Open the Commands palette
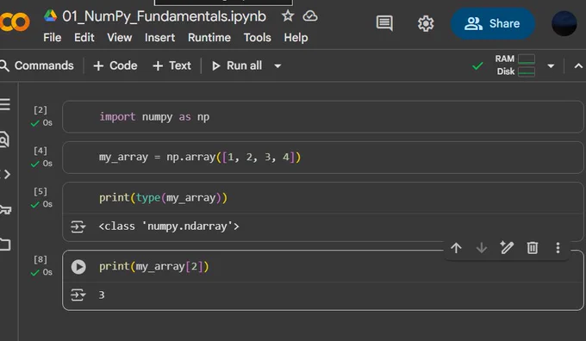The height and width of the screenshot is (341, 586). point(37,65)
